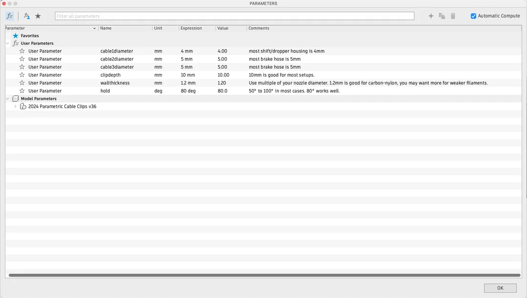
Task: Expand 2024 Parametric Cable Clips v36
Action: point(15,106)
